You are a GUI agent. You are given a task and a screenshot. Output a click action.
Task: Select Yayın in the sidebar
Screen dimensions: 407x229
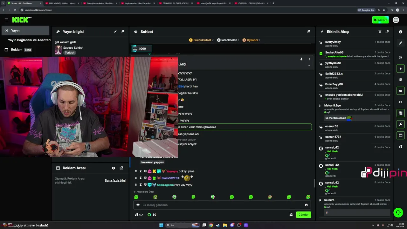pyautogui.click(x=25, y=31)
